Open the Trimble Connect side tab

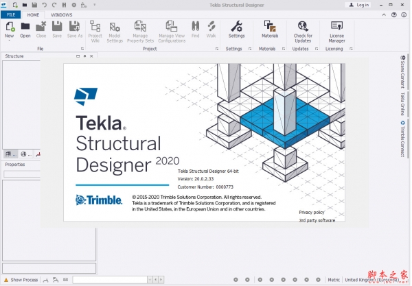(x=402, y=139)
